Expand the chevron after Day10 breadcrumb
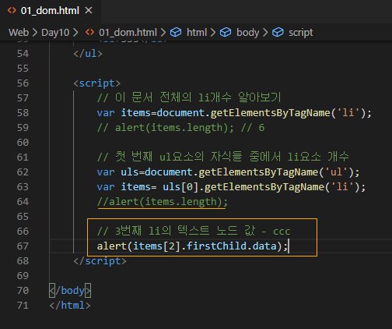Image resolution: width=392 pixels, height=329 pixels. coord(75,33)
